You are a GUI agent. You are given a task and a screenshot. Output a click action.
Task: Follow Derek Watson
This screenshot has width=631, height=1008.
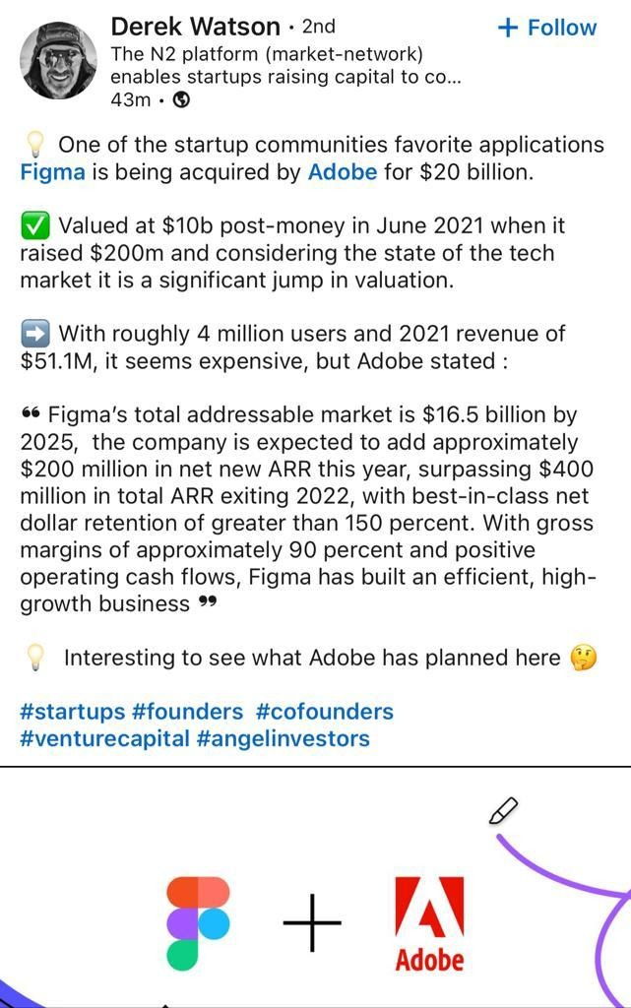[547, 28]
